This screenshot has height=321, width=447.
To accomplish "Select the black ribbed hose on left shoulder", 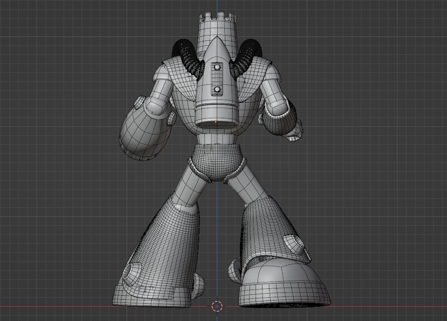I will pos(188,58).
